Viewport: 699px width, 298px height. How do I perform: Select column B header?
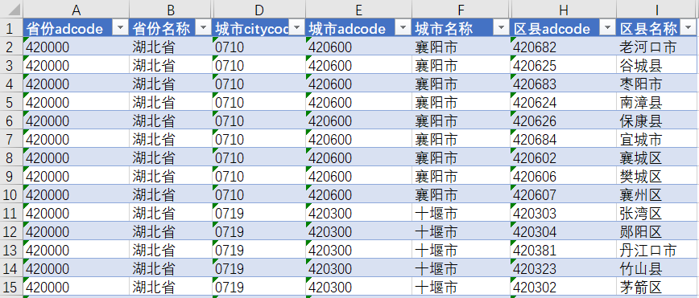click(x=171, y=10)
